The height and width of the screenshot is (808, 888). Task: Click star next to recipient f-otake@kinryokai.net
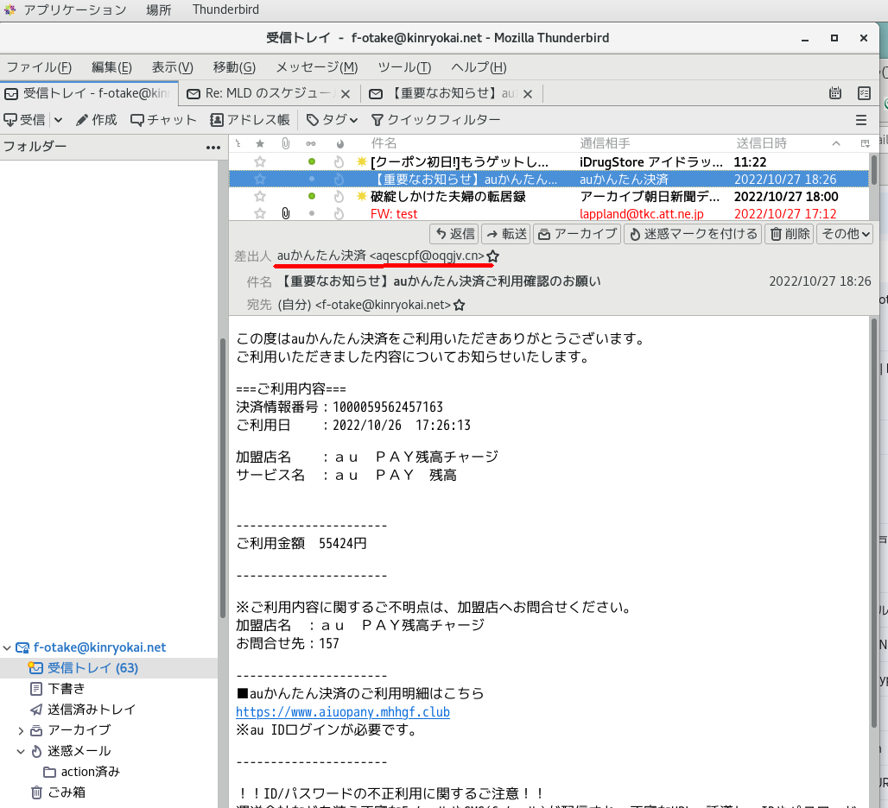(460, 305)
